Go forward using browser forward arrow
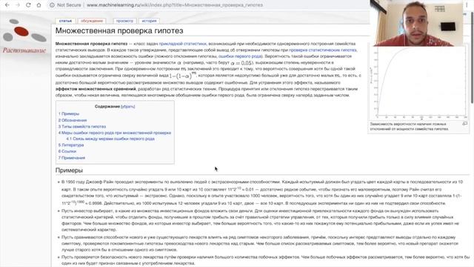Image resolution: width=474 pixels, height=267 pixels. pos(18,5)
